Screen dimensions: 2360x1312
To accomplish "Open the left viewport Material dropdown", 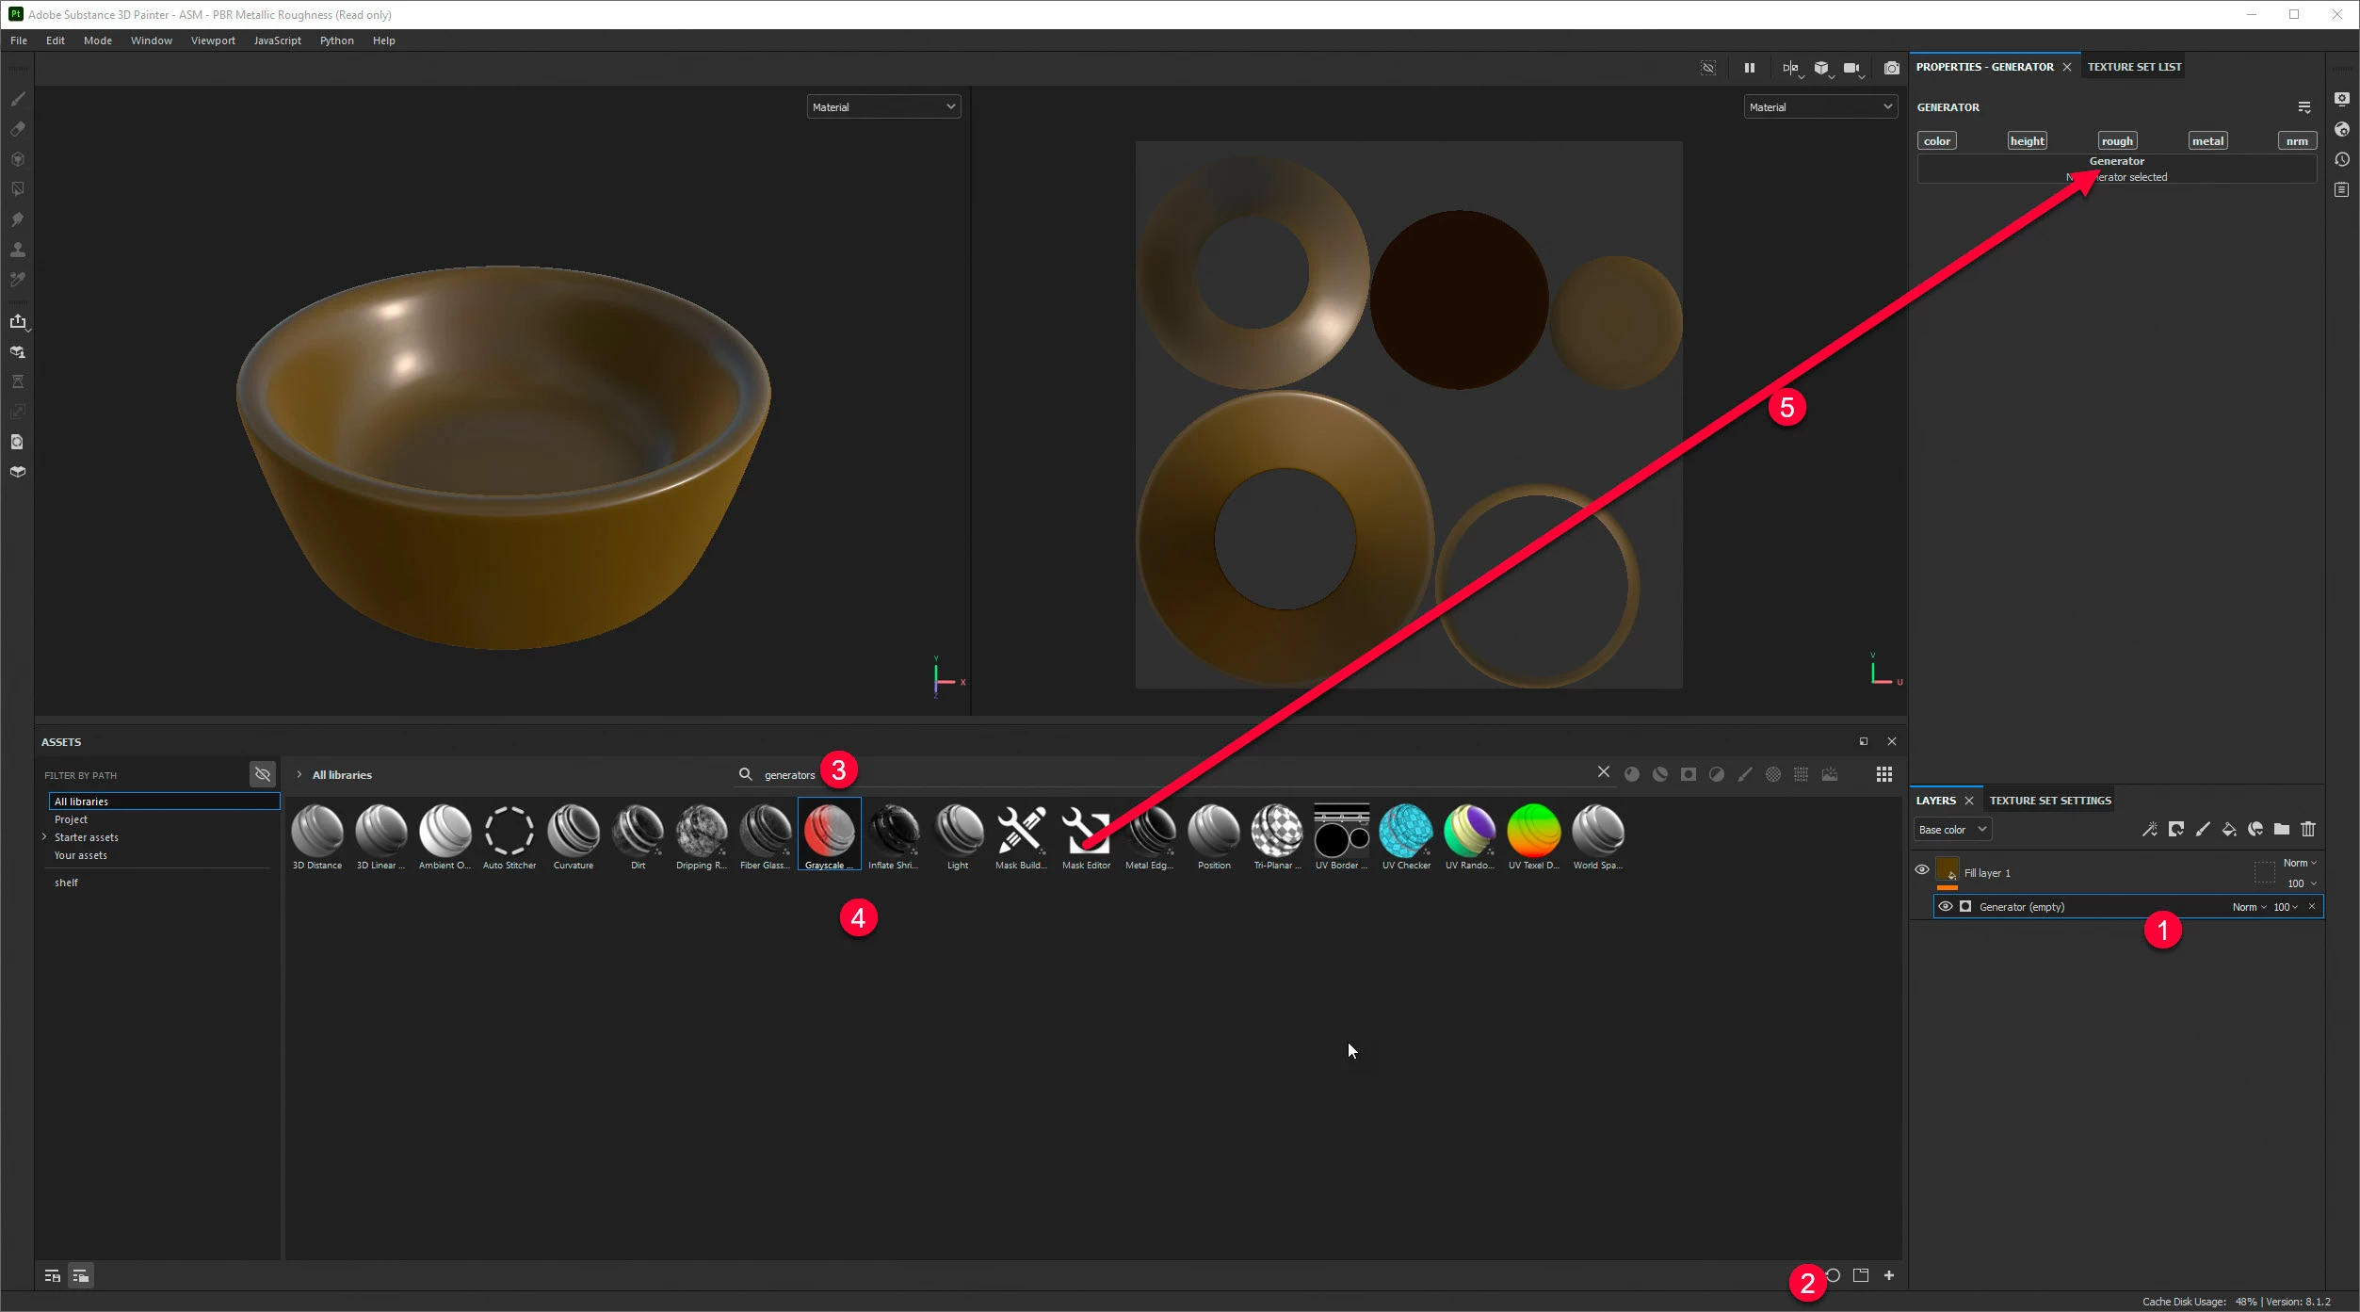I will tap(882, 107).
